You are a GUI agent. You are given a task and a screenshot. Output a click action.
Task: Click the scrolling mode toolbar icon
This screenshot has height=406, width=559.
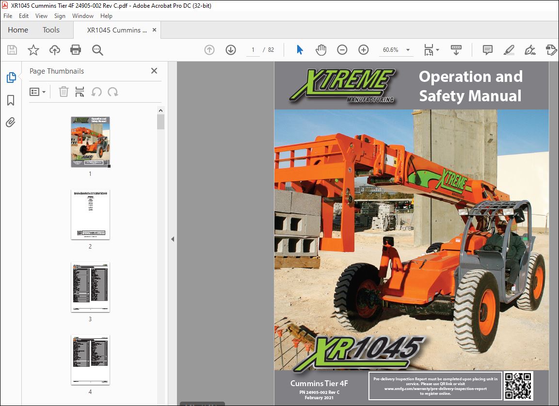(456, 50)
